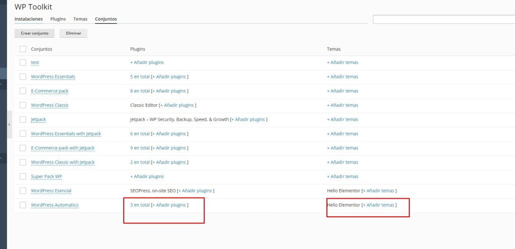Click the Conjuntos column header
The width and height of the screenshot is (515, 249).
41,49
